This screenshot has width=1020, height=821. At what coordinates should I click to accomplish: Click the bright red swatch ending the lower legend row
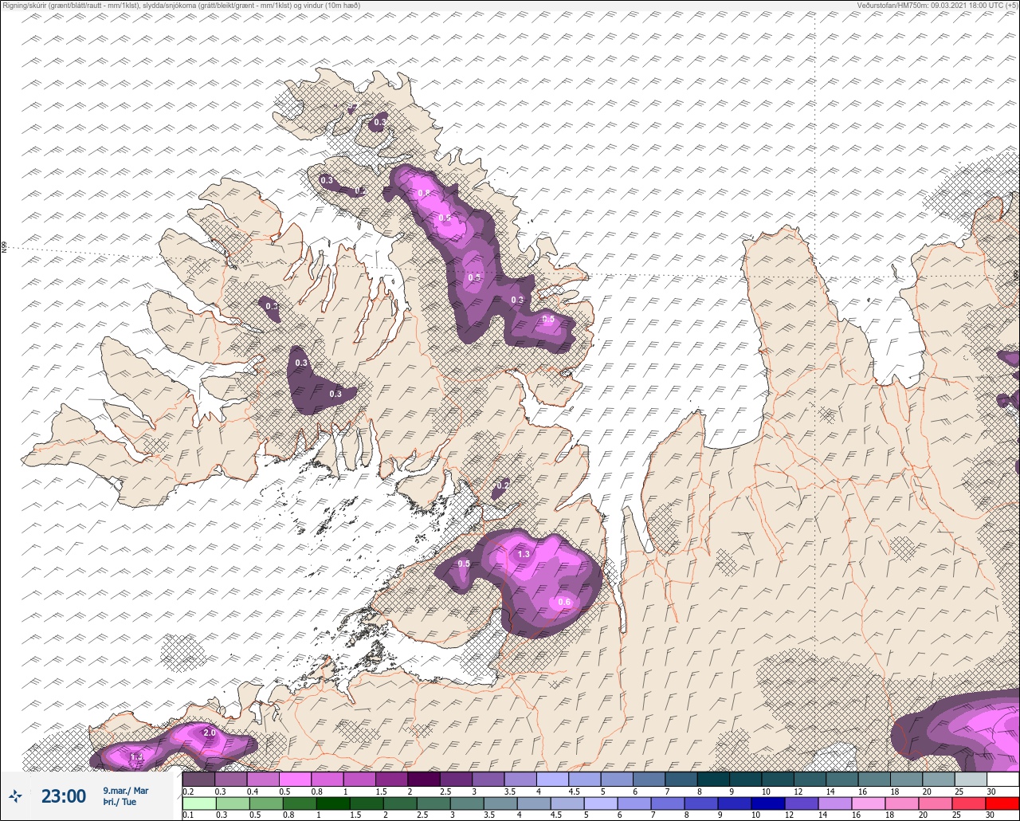click(1002, 803)
